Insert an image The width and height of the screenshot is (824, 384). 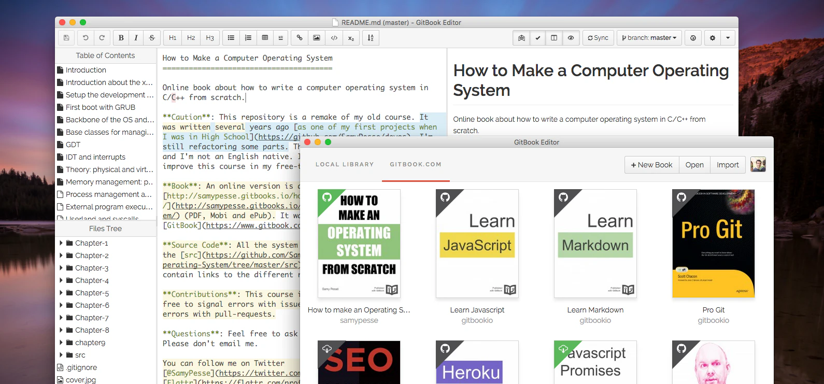[317, 38]
